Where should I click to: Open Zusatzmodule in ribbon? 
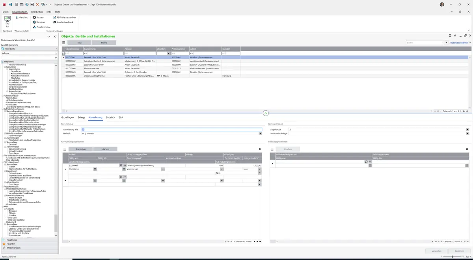pyautogui.click(x=41, y=27)
